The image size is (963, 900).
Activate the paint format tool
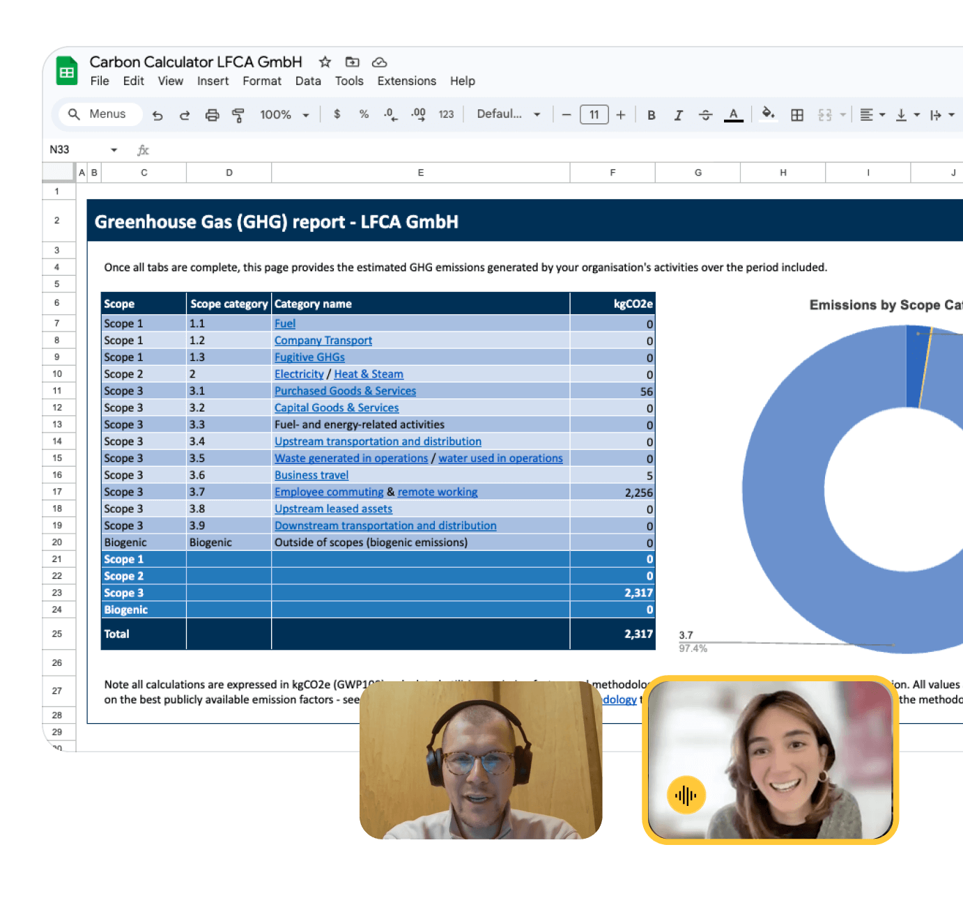pyautogui.click(x=238, y=115)
